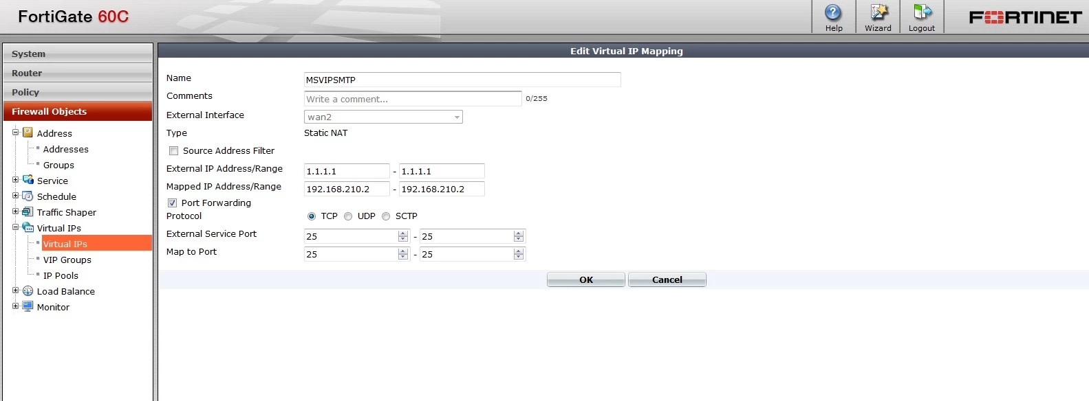Click the FortiGate 60C title
Viewport: 1089px width, 401px height.
pos(73,16)
